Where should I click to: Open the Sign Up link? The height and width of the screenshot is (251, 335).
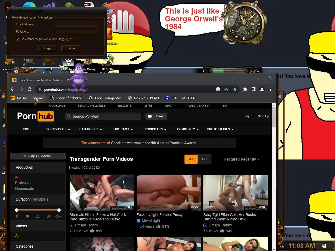pyautogui.click(x=263, y=116)
